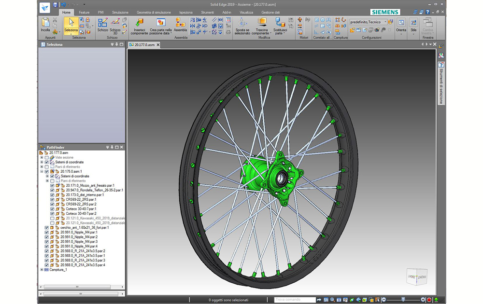Hide cerchio_ant_1.60x21_36_fori.par:1 rim
The width and height of the screenshot is (483, 304).
click(47, 228)
